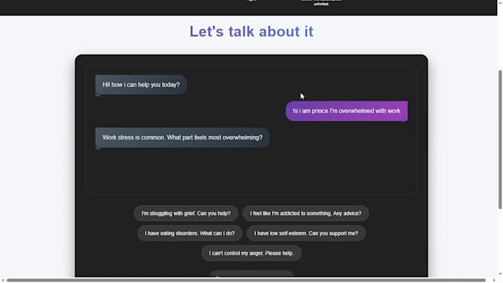Click the purple "hi i am prince" user message
503x283 pixels.
coord(346,112)
